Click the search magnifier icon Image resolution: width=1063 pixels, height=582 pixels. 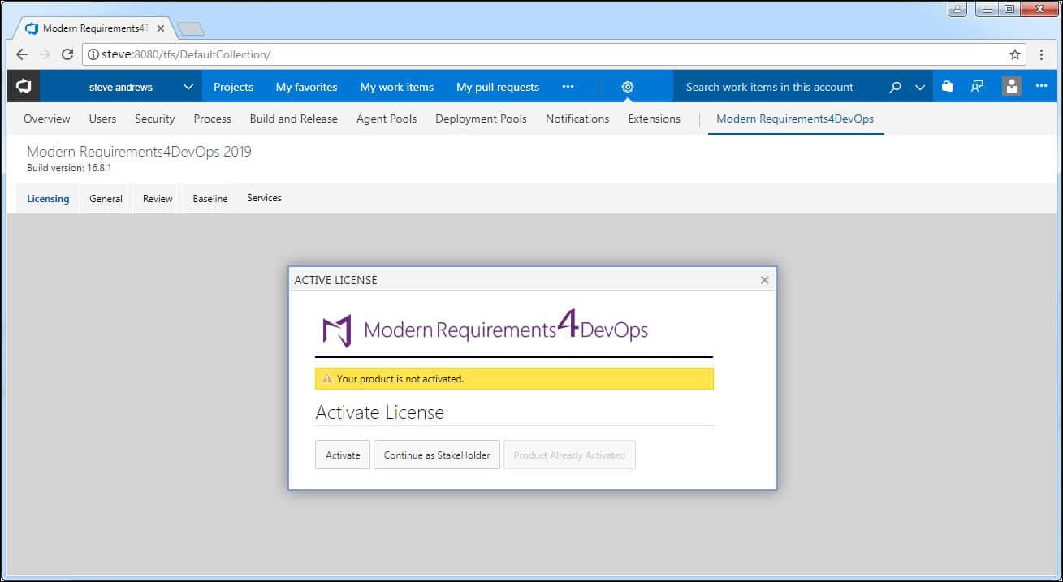tap(895, 87)
